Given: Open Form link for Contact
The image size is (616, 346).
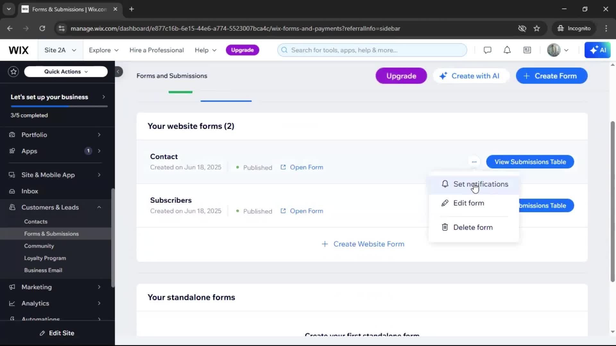Looking at the screenshot, I should coord(302,167).
